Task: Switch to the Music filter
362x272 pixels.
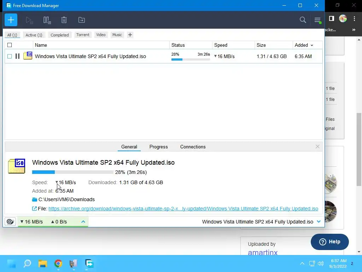Action: pyautogui.click(x=117, y=35)
